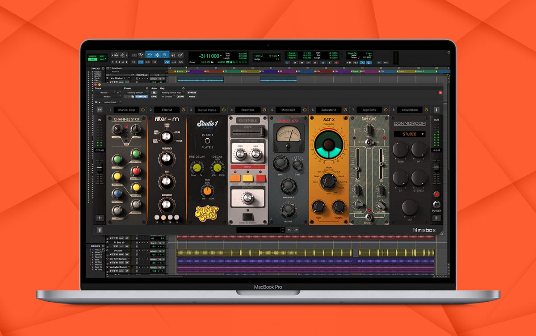Open the mixer icon below POWER switch
Viewport: 536px width, 336px height.
(x=436, y=218)
